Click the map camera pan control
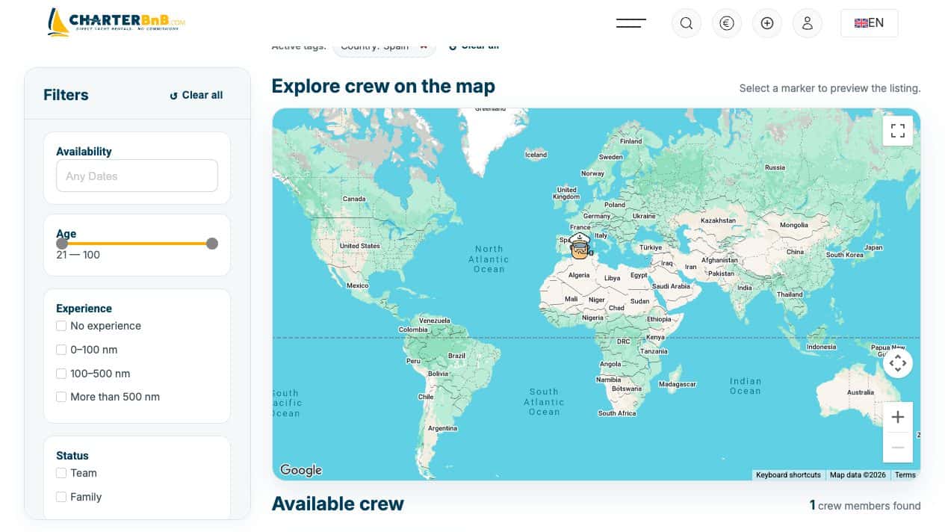 click(x=898, y=363)
